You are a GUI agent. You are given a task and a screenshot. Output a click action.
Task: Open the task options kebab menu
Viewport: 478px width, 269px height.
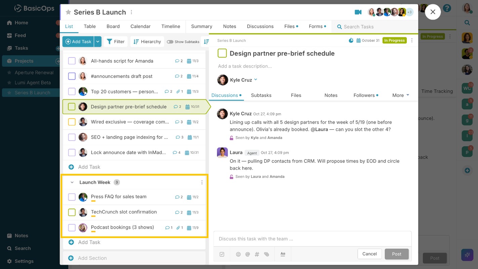coord(412,40)
